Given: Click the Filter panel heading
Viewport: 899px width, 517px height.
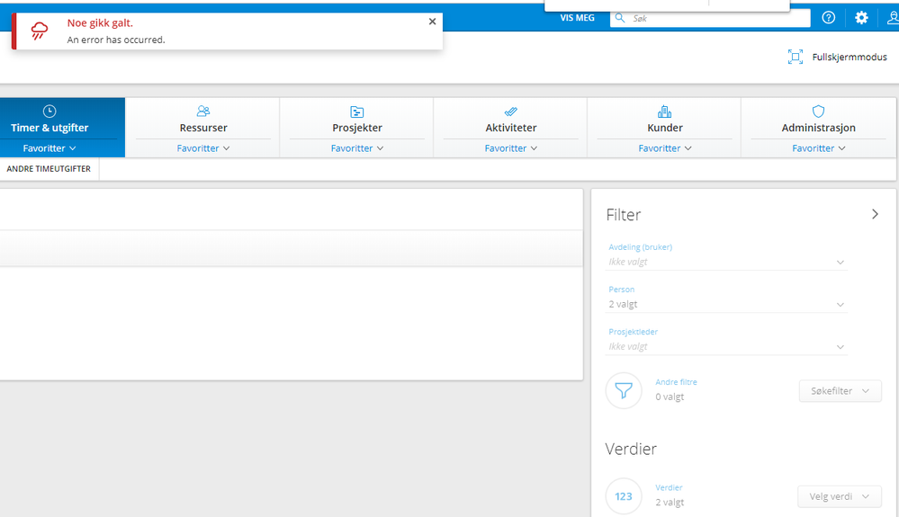Looking at the screenshot, I should (x=624, y=215).
